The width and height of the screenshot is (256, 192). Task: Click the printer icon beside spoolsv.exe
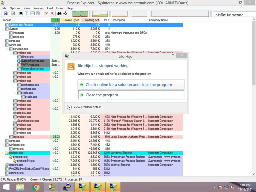pos(15,113)
